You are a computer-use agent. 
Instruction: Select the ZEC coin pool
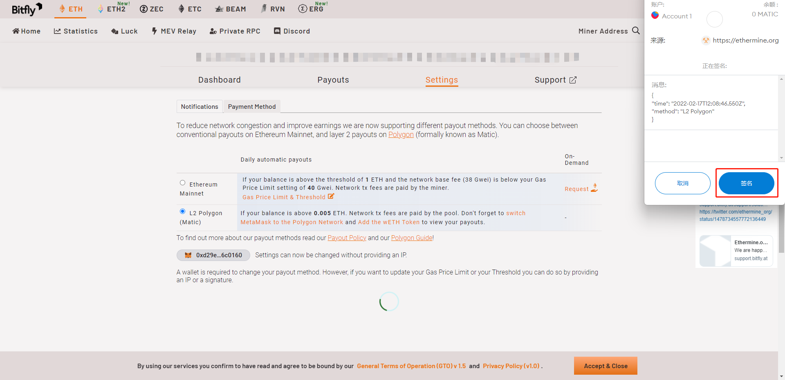coord(151,9)
